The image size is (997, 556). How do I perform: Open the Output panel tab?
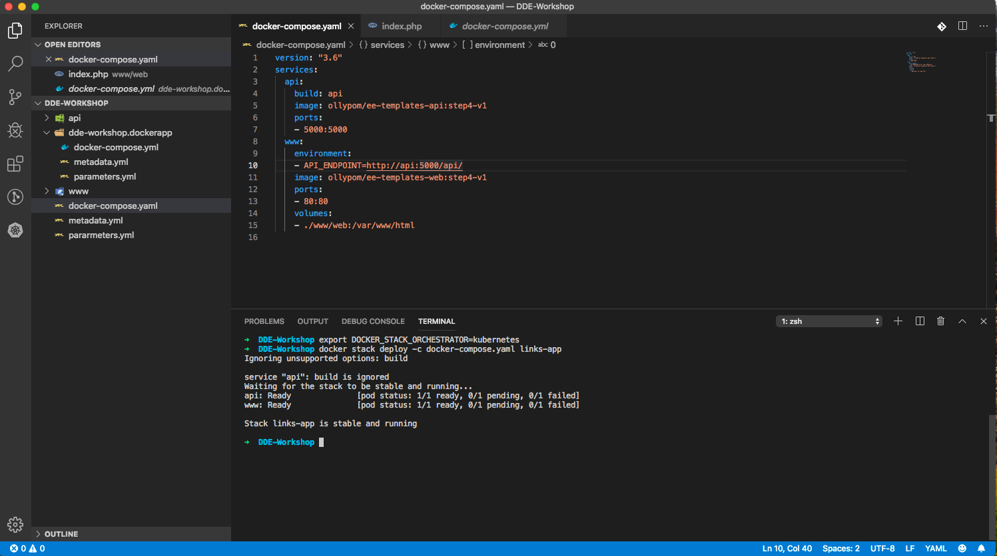[313, 321]
